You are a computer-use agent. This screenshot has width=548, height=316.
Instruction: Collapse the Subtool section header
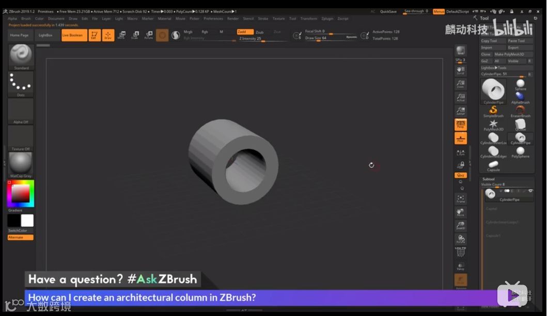click(x=489, y=179)
